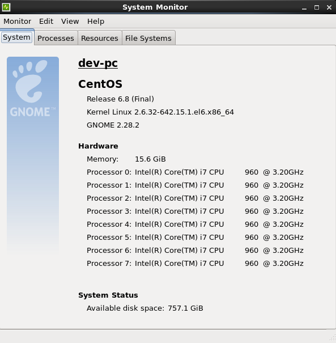Switch to the Processes tab

click(x=56, y=39)
